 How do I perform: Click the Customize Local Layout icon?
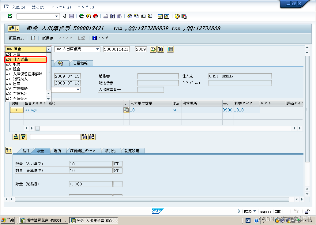tap(184, 16)
